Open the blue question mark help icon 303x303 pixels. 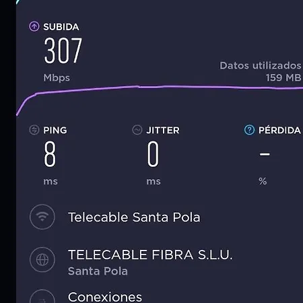point(249,130)
